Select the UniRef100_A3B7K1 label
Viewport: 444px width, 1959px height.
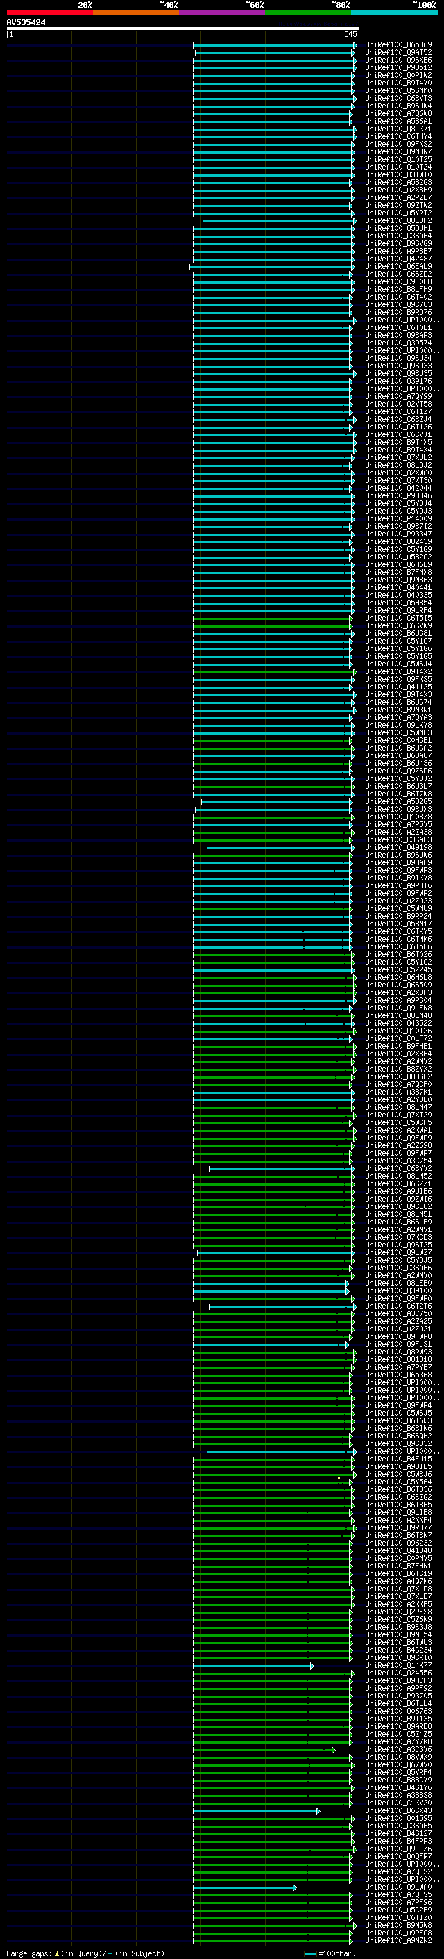tap(398, 1092)
